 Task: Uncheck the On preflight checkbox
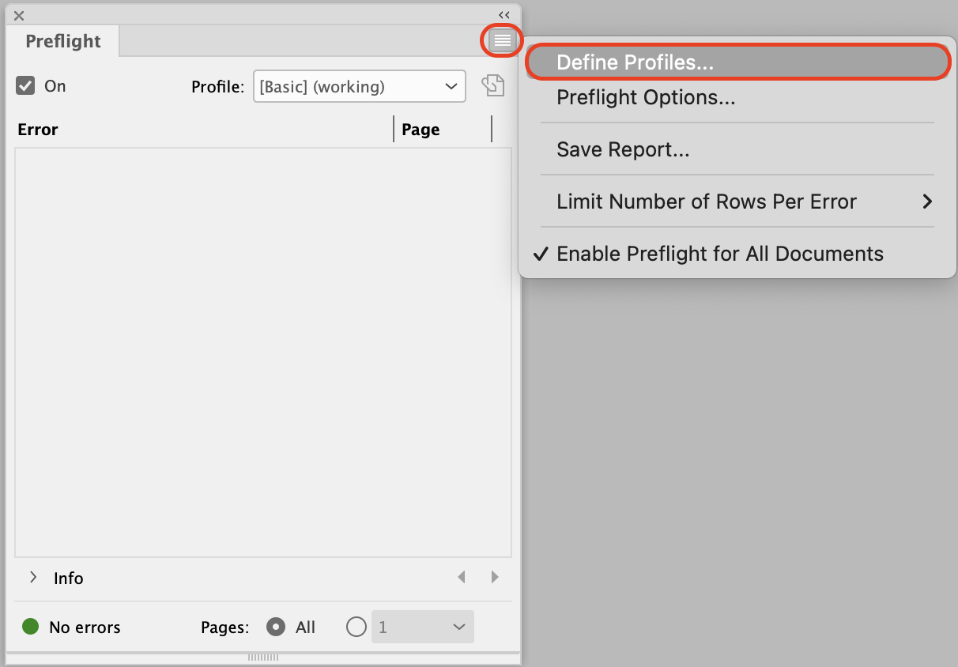[x=25, y=86]
